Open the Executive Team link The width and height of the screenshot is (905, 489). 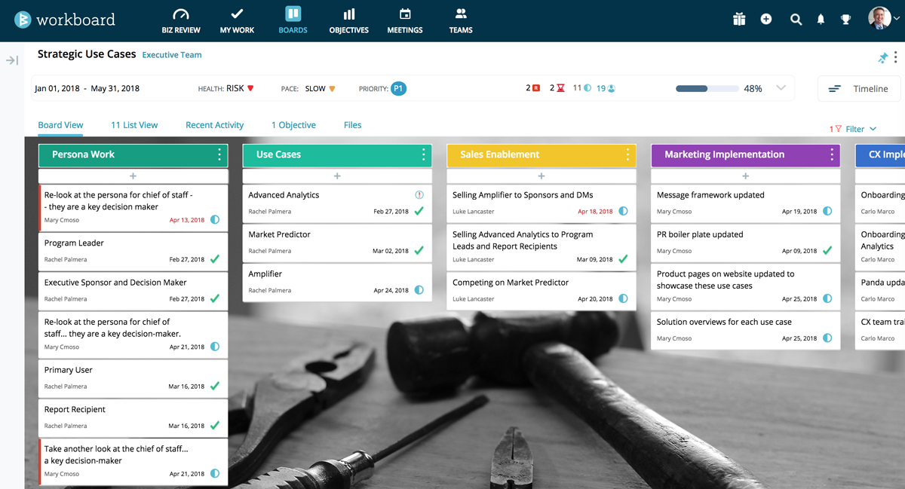pyautogui.click(x=172, y=55)
